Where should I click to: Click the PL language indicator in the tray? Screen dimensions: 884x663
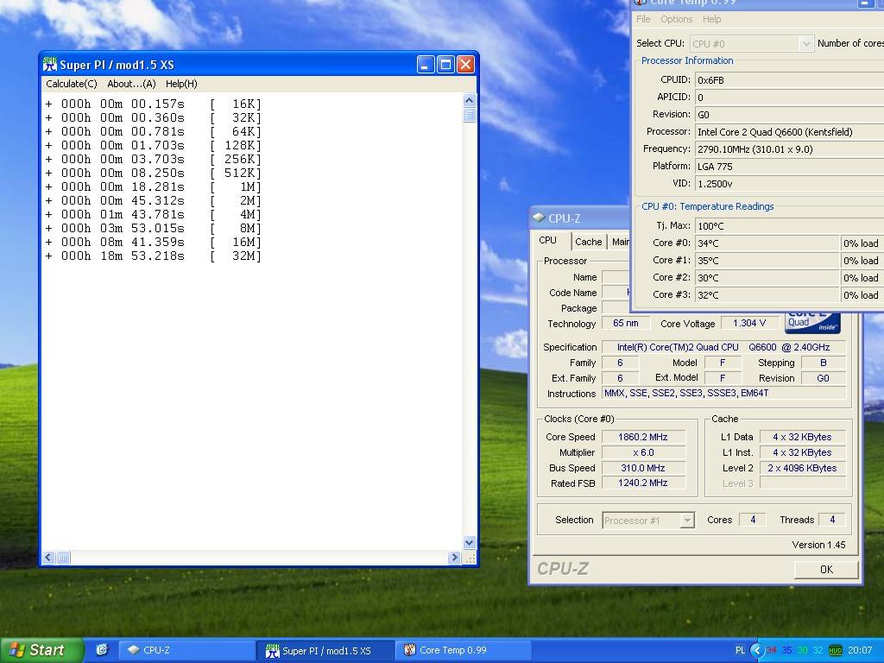tap(740, 650)
